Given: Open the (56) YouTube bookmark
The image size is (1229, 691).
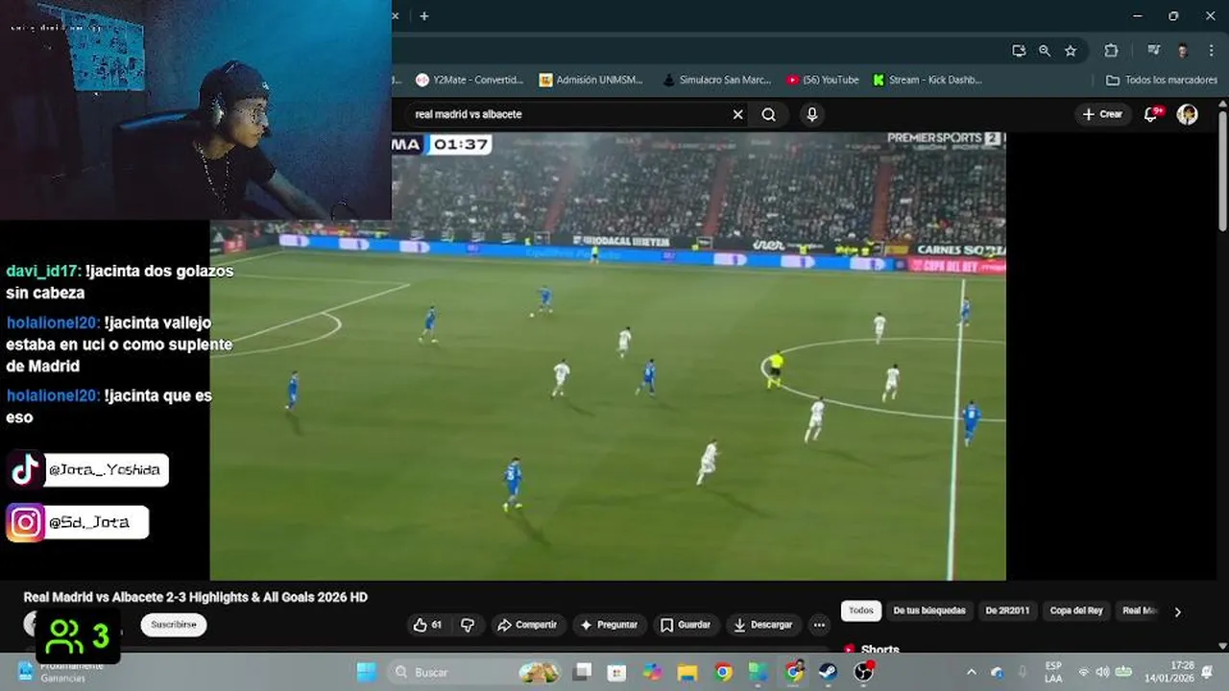Looking at the screenshot, I should click(x=823, y=80).
